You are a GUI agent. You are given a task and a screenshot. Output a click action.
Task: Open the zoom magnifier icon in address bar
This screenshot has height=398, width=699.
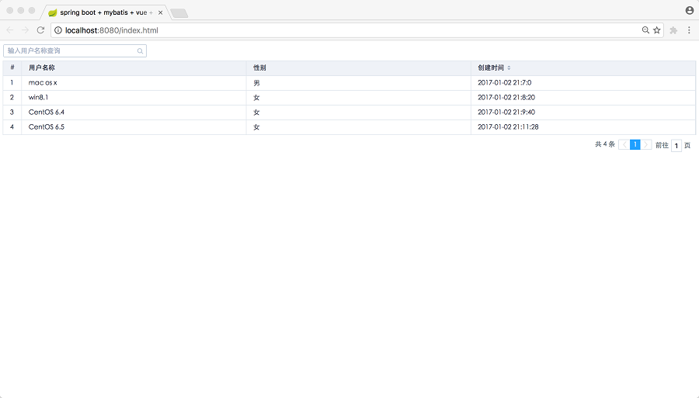pos(645,30)
